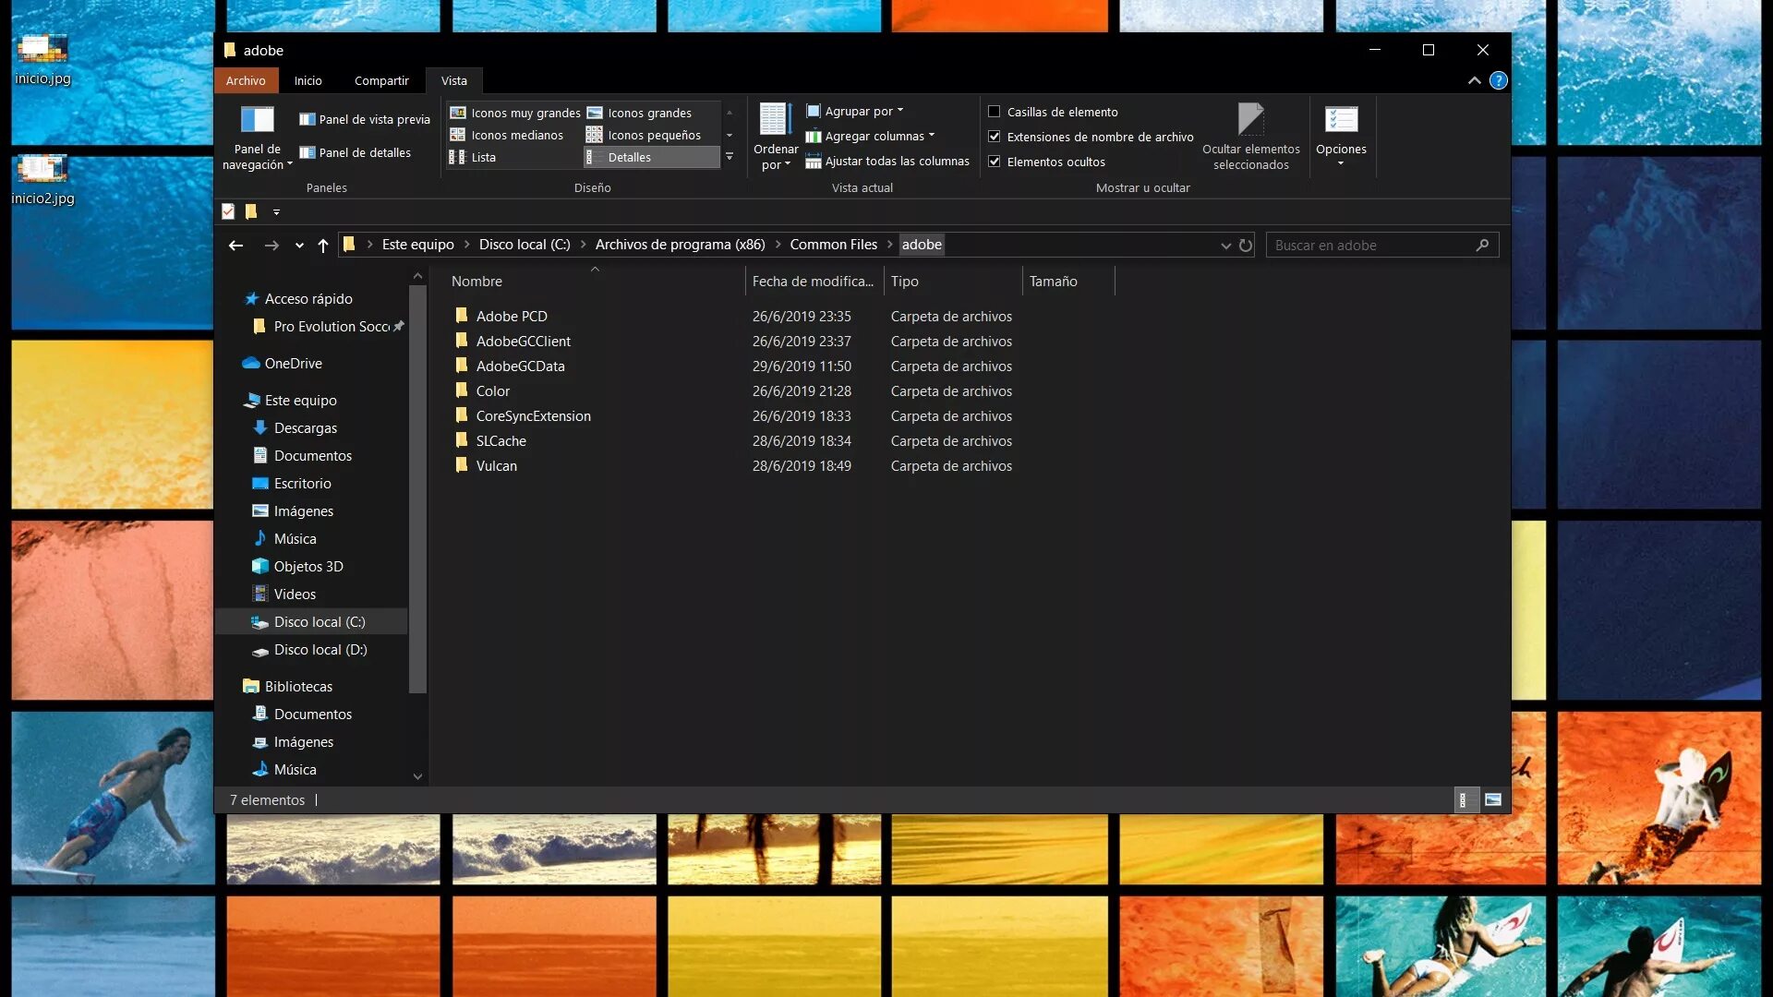Click the Ordenar por icon
The width and height of the screenshot is (1773, 997).
pos(775,119)
